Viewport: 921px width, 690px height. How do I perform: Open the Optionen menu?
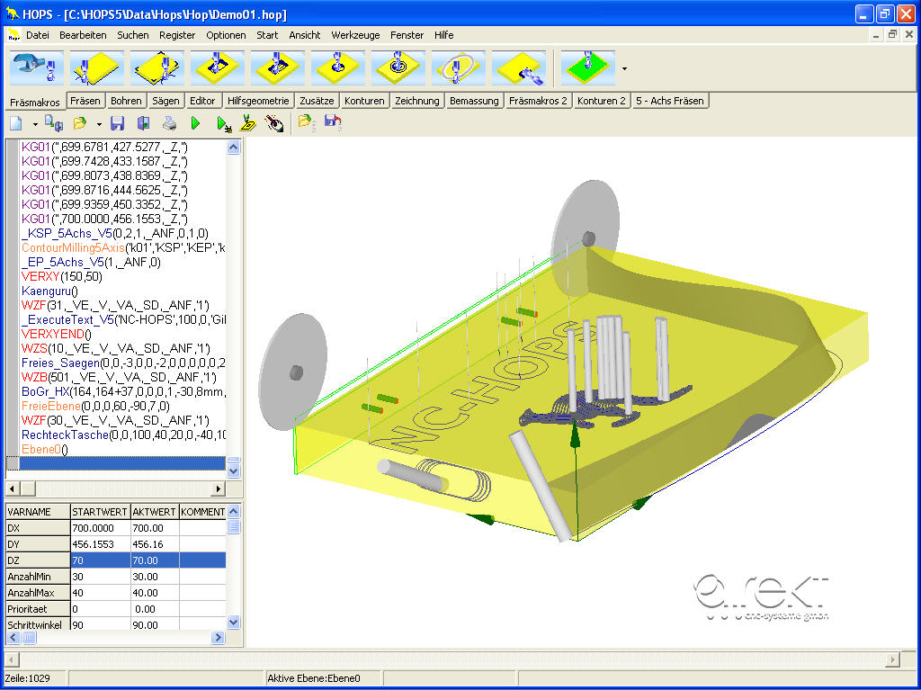(x=226, y=35)
